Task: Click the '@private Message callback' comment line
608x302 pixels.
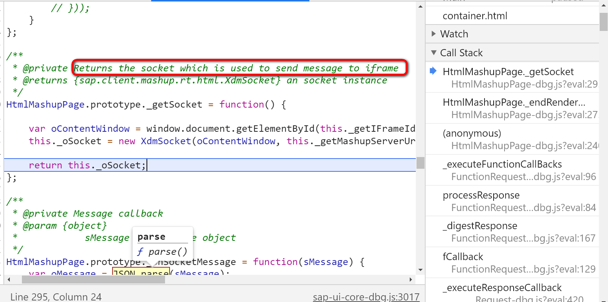Action: pos(88,214)
